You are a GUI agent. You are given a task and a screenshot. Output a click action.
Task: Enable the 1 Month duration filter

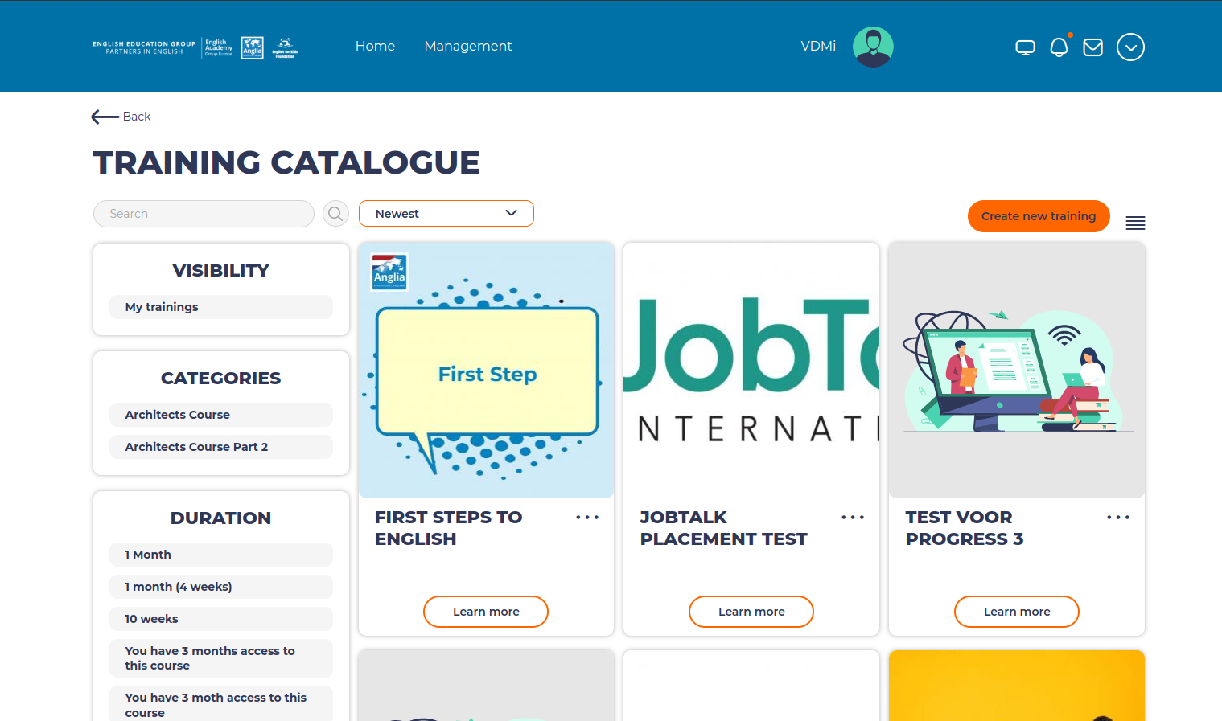point(220,555)
